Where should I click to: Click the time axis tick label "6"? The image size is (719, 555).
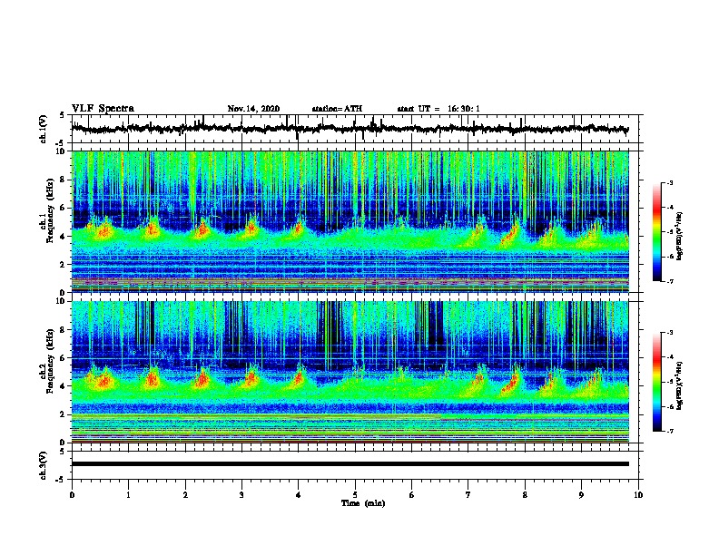pos(412,495)
